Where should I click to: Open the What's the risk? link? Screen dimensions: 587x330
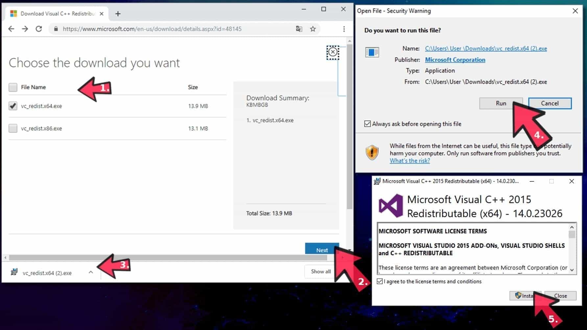click(x=410, y=161)
